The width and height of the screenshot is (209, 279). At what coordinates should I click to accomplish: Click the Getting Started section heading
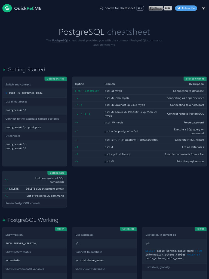(x=26, y=69)
